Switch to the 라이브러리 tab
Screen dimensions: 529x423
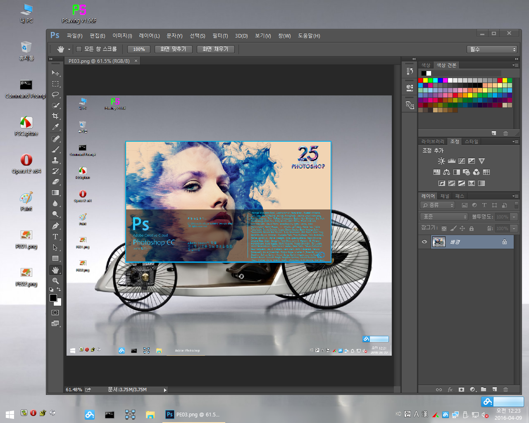(x=433, y=142)
